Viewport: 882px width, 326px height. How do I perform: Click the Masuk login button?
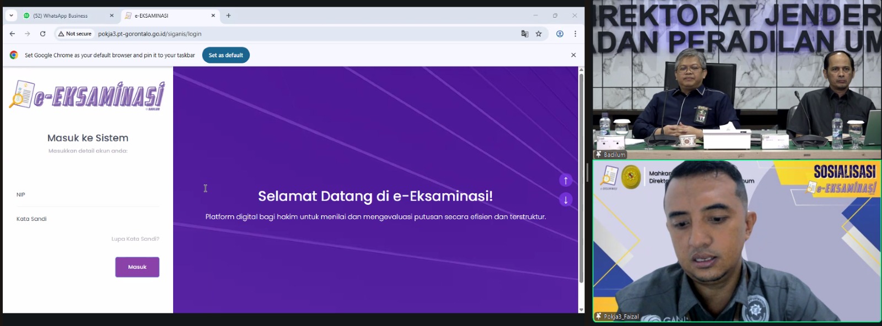137,267
